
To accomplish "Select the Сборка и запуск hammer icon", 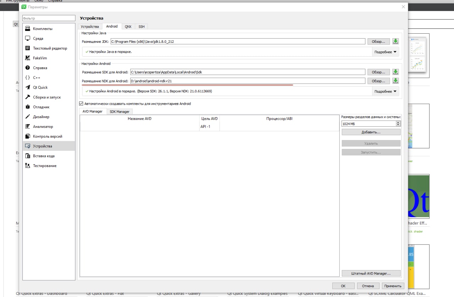I will click(x=28, y=97).
